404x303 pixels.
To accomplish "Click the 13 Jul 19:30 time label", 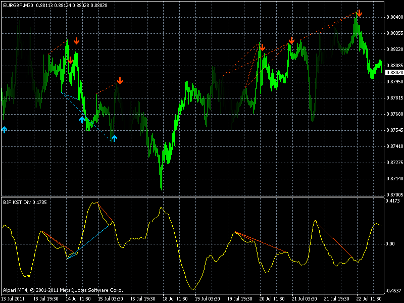I will (46, 299).
